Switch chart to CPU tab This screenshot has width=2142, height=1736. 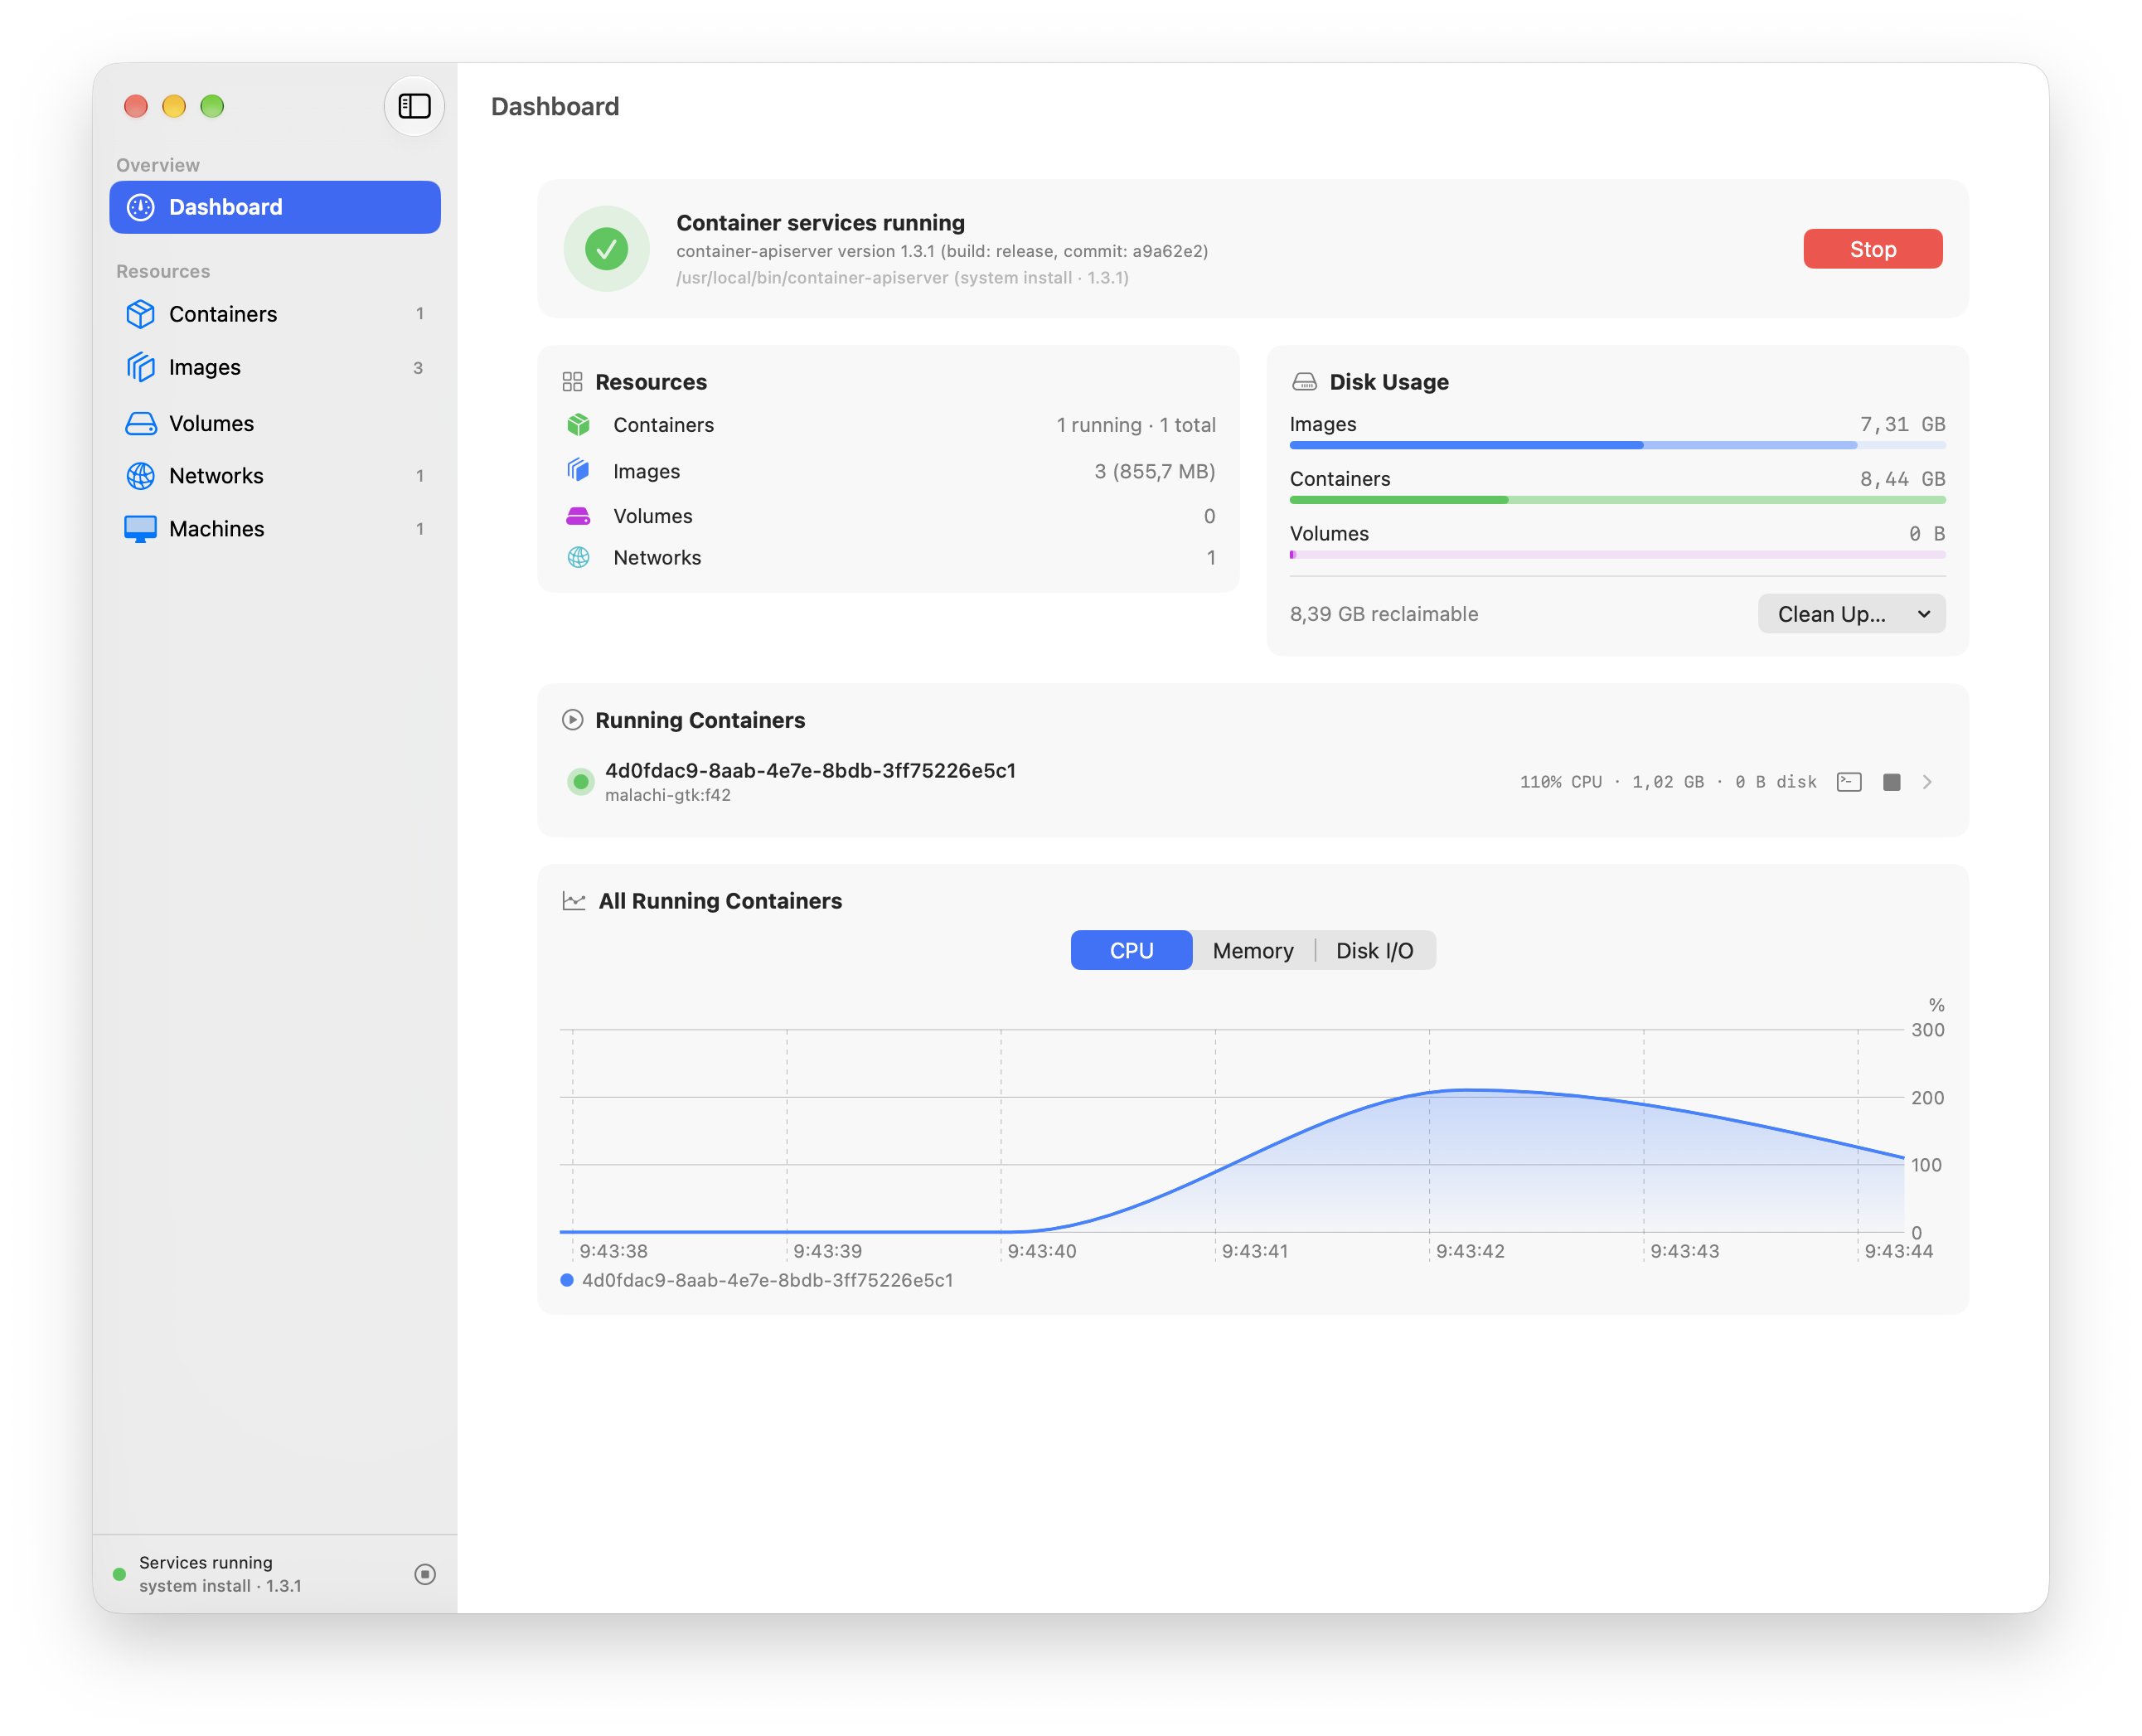click(1131, 951)
